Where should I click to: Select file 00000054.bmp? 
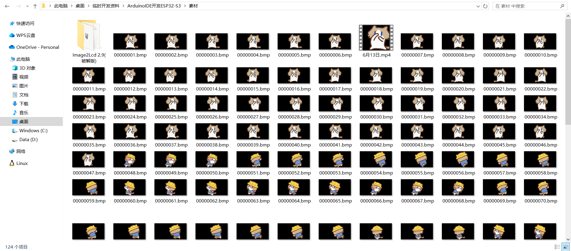pyautogui.click(x=376, y=163)
